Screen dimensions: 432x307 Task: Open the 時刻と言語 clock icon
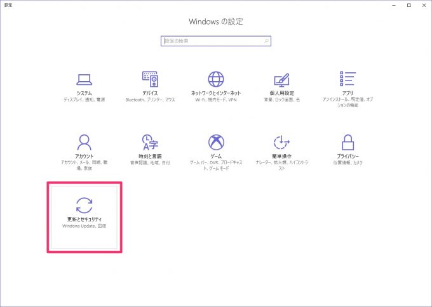[150, 142]
